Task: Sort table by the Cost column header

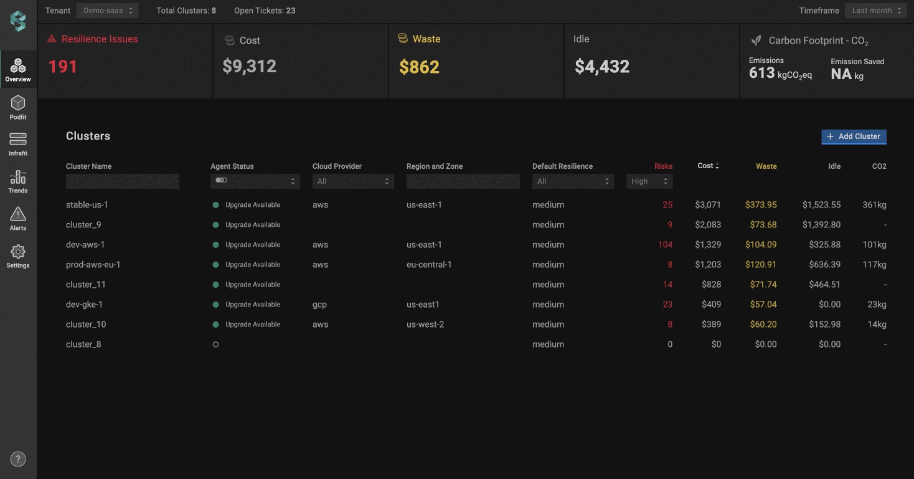Action: [708, 166]
